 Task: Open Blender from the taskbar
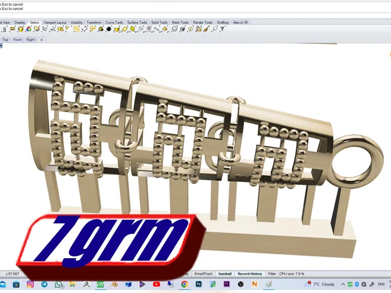(x=114, y=284)
